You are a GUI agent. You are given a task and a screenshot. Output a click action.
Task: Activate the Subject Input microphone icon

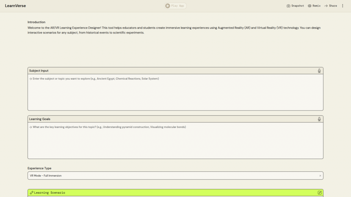[x=319, y=71]
